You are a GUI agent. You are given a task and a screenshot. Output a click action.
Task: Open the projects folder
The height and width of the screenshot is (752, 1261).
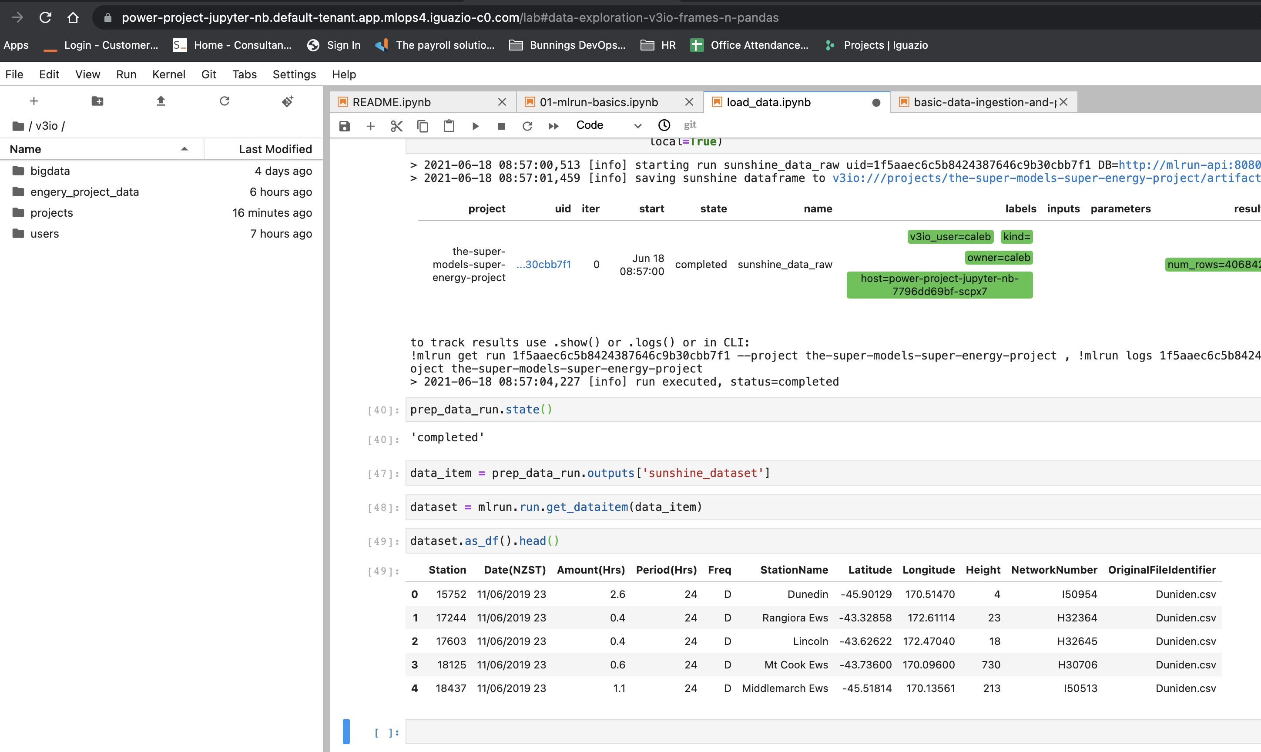pyautogui.click(x=51, y=213)
